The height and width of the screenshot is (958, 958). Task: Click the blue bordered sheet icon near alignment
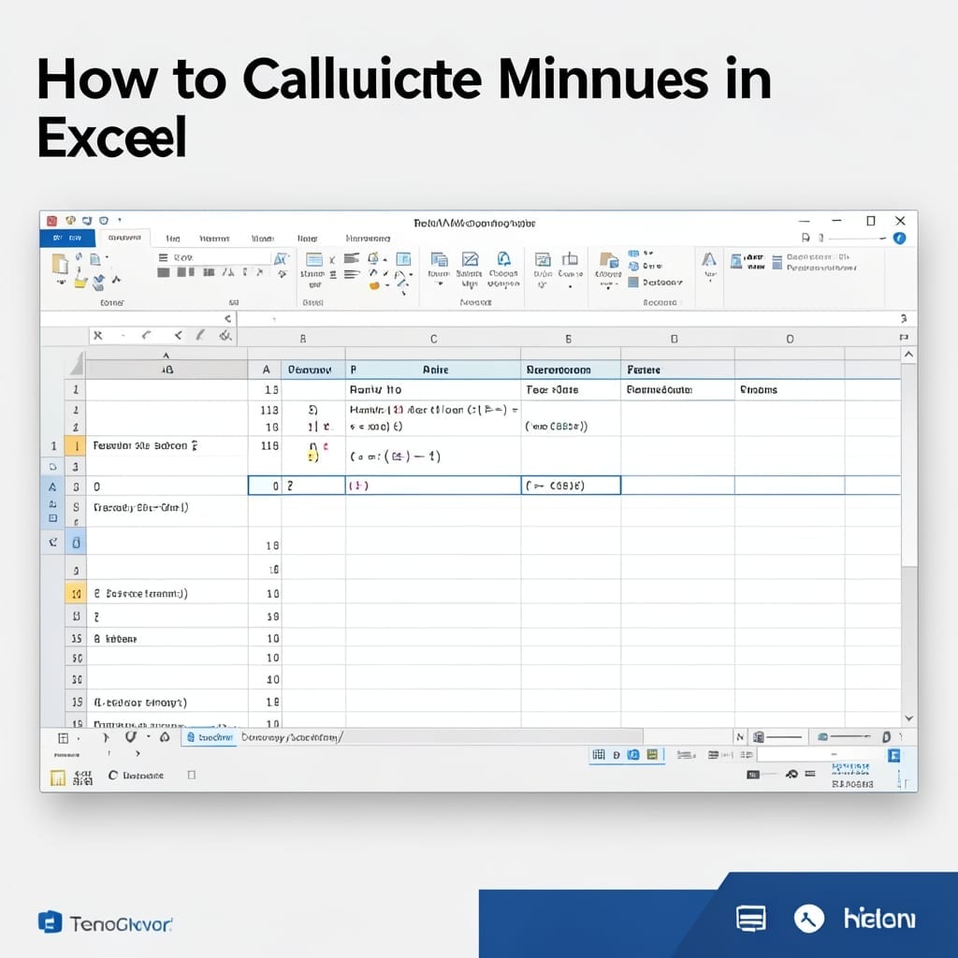pos(403,258)
